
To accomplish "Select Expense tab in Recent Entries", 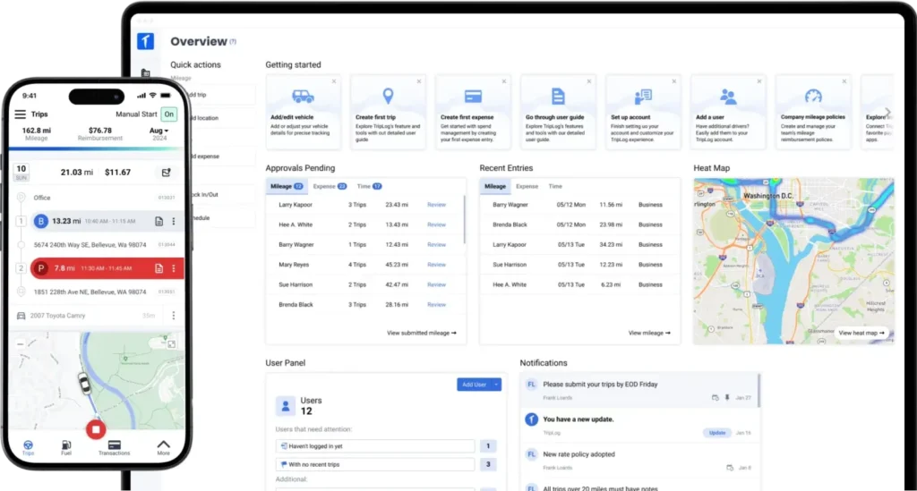I will 527,186.
